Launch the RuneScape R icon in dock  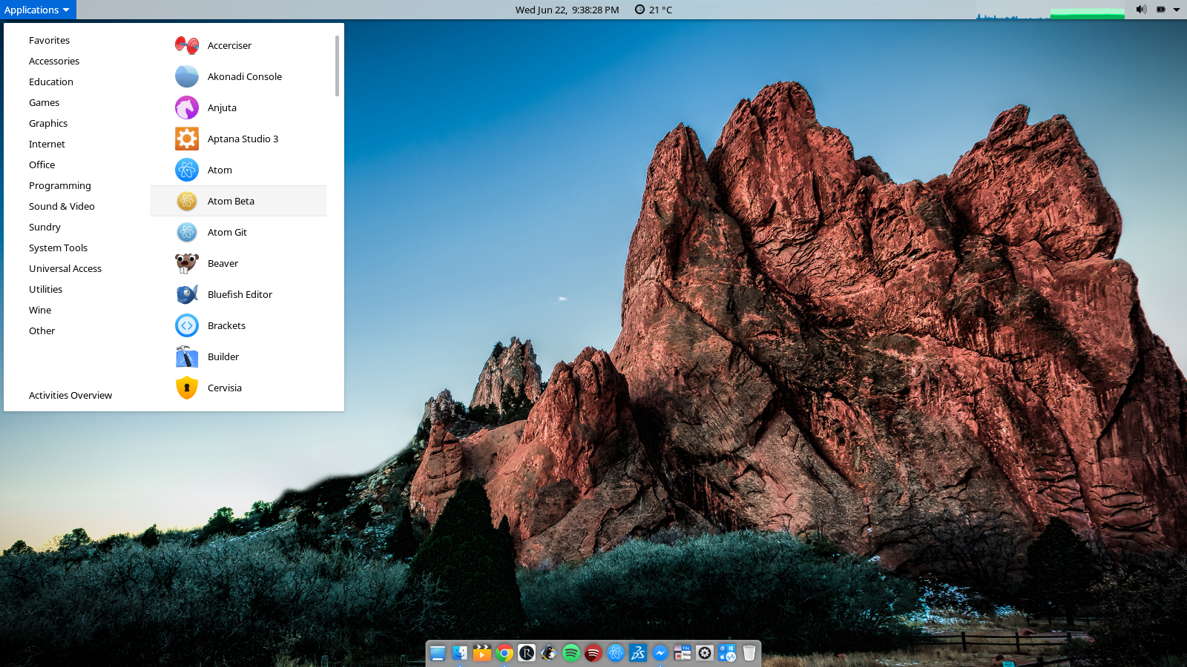coord(527,653)
